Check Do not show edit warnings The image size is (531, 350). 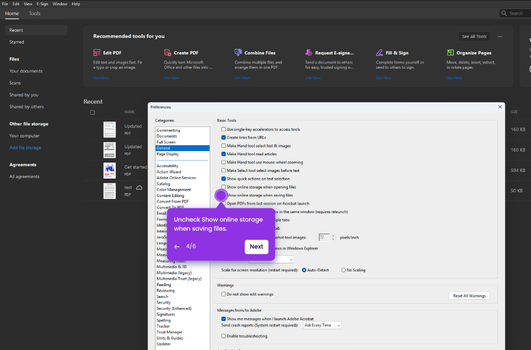(223, 294)
